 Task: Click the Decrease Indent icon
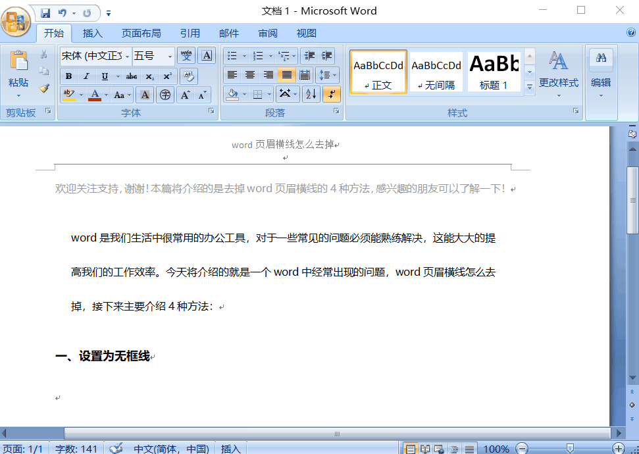click(310, 56)
